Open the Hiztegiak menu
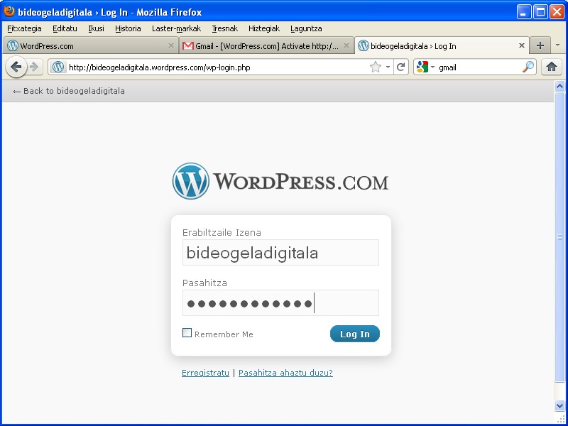Viewport: 568px width, 426px height. point(264,28)
